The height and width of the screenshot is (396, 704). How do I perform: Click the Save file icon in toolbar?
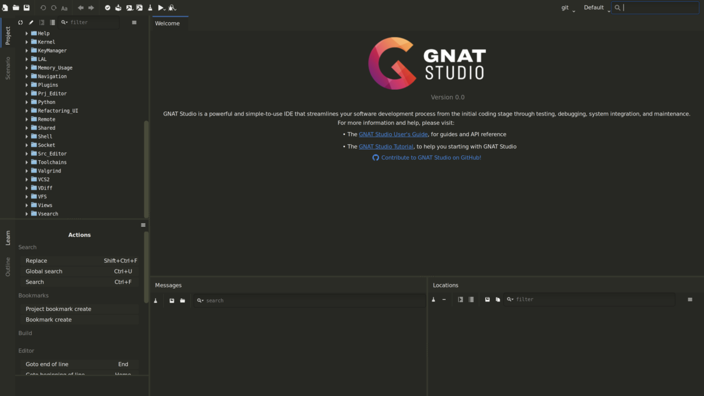26,8
